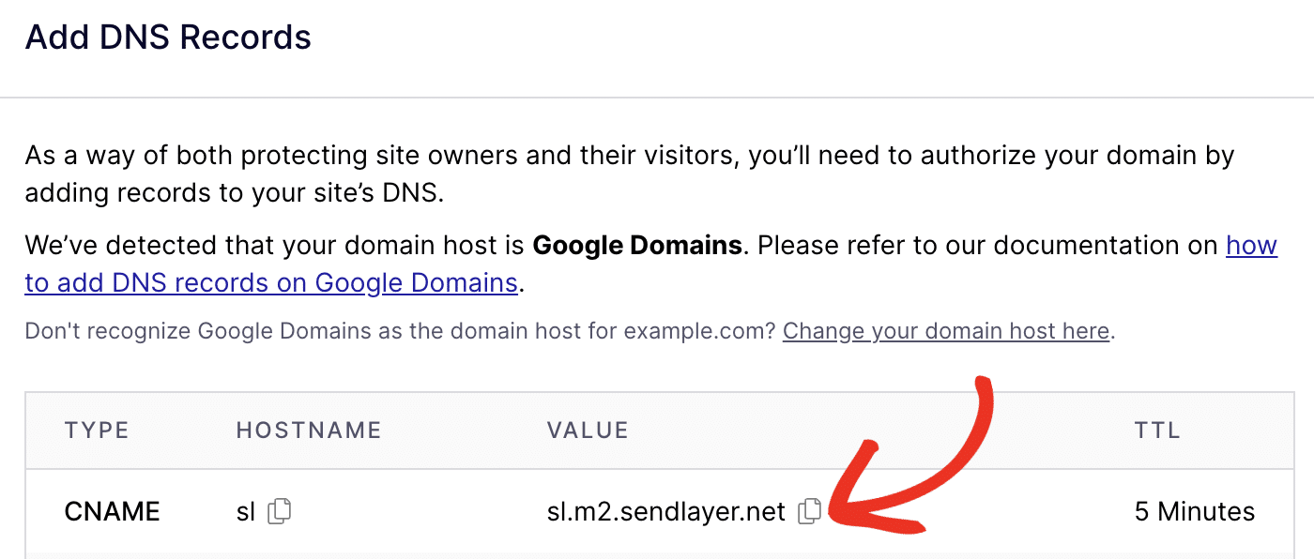Click the HOSTNAME column header
This screenshot has height=559, width=1314.
pyautogui.click(x=309, y=431)
